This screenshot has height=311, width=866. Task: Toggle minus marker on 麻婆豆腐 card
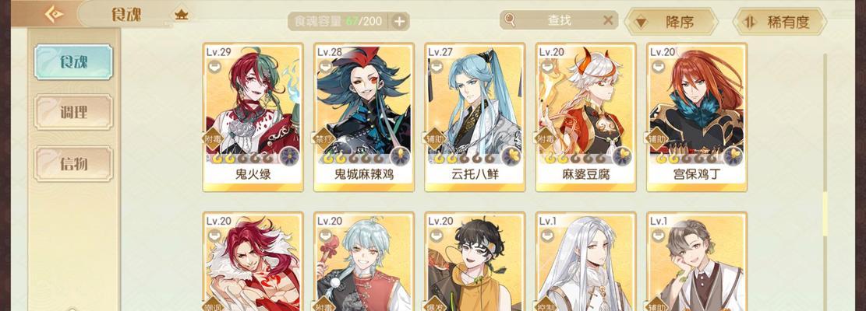[546, 67]
